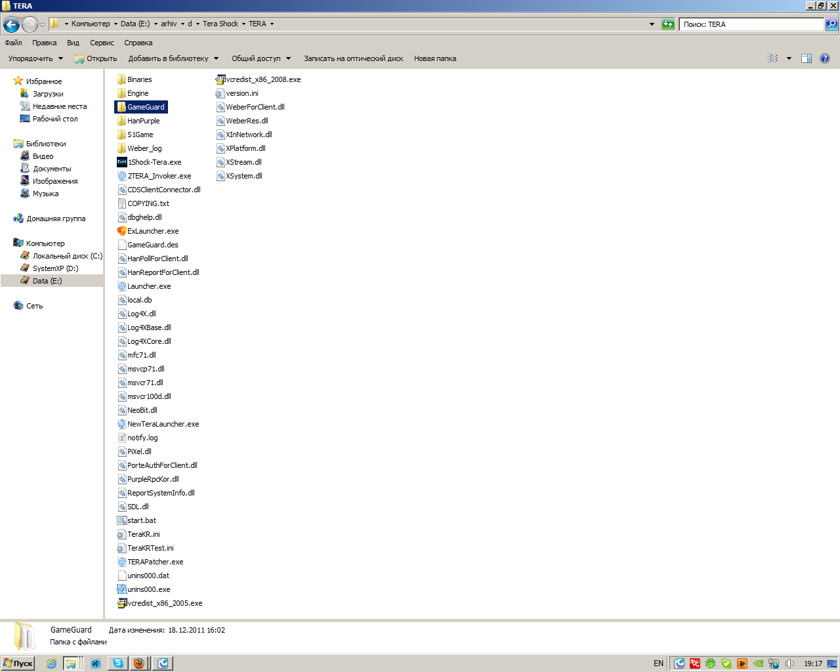The image size is (840, 672).
Task: Launch Firefox from the taskbar
Action: pos(139,663)
